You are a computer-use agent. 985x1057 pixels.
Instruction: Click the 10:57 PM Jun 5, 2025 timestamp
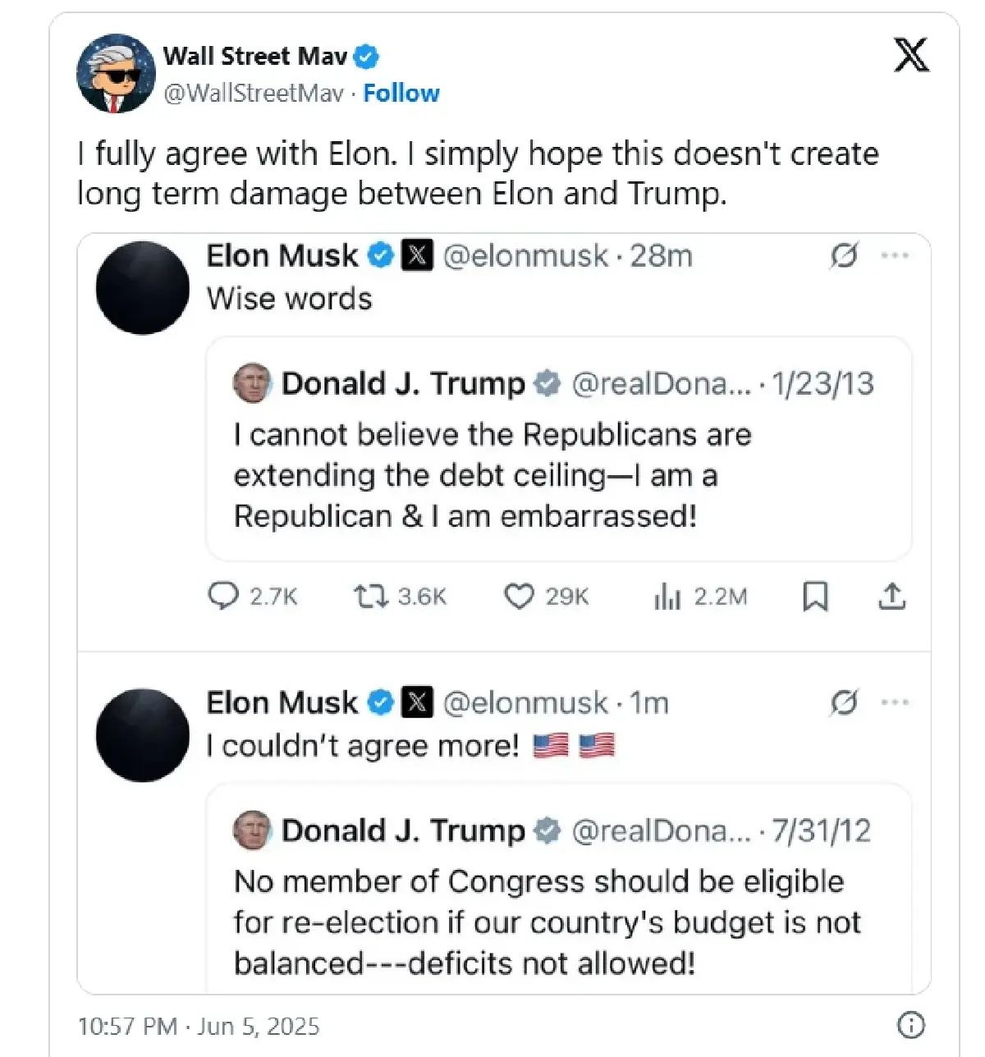(x=199, y=1026)
